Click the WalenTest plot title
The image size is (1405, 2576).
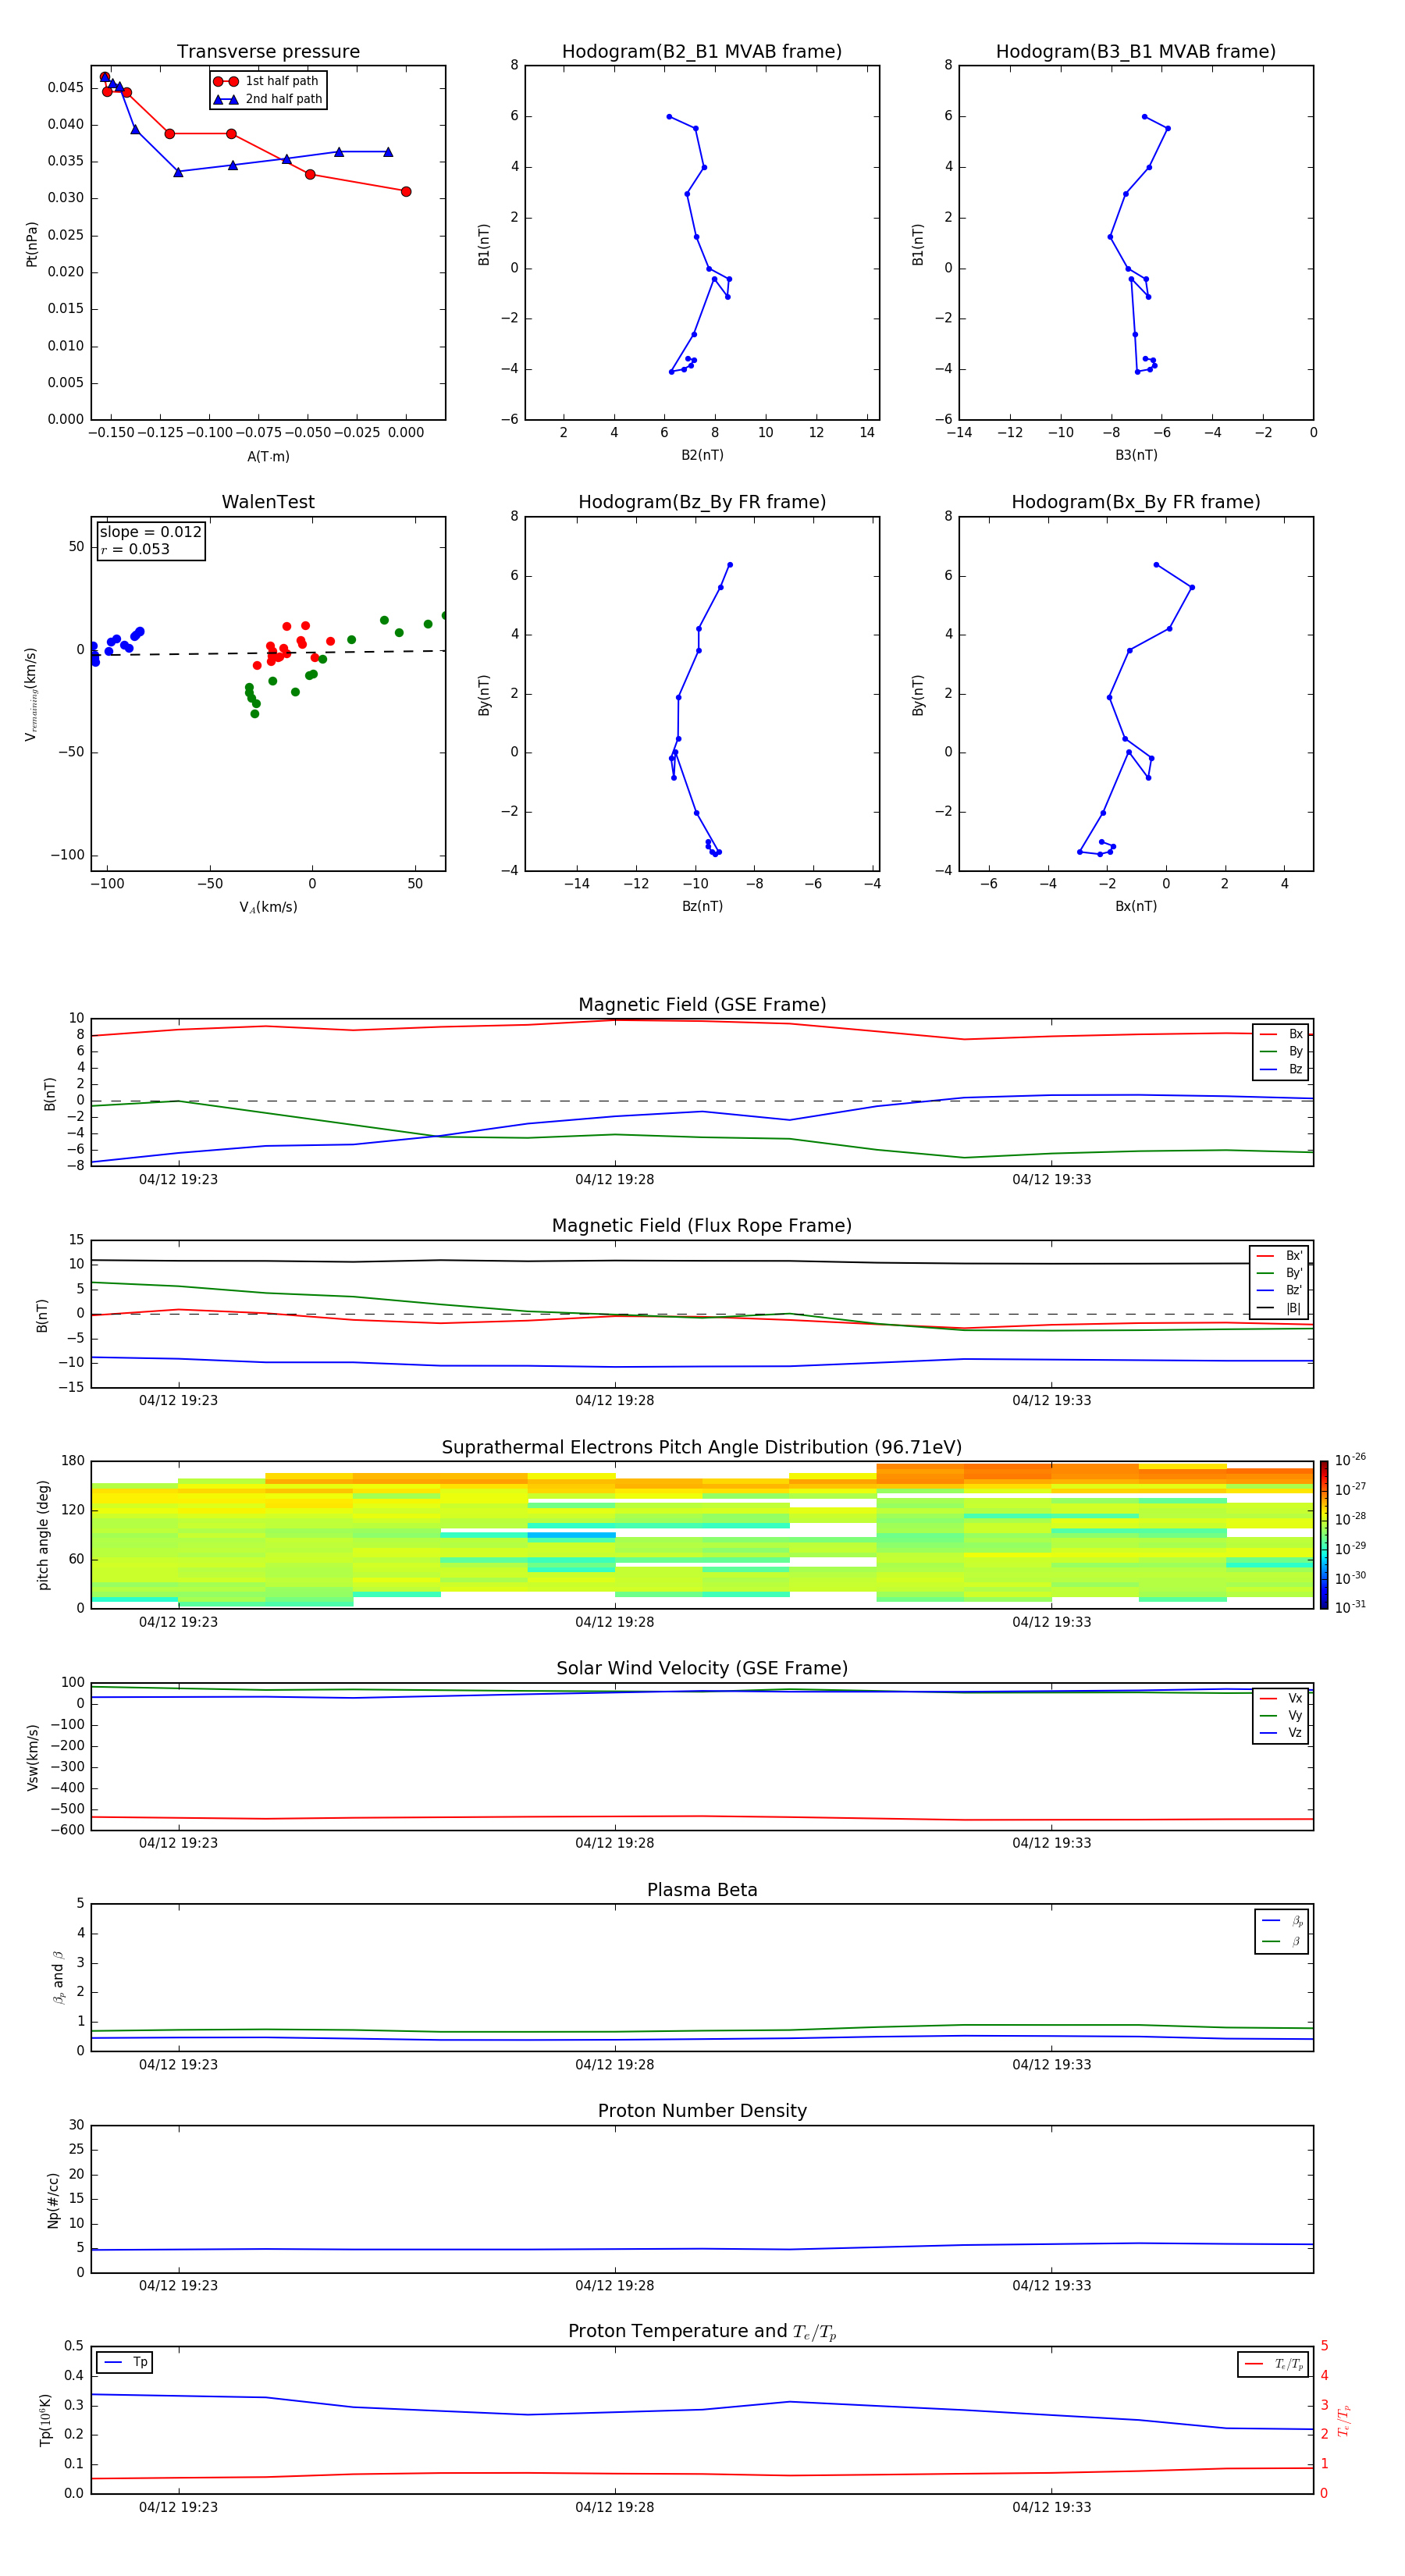[x=268, y=502]
